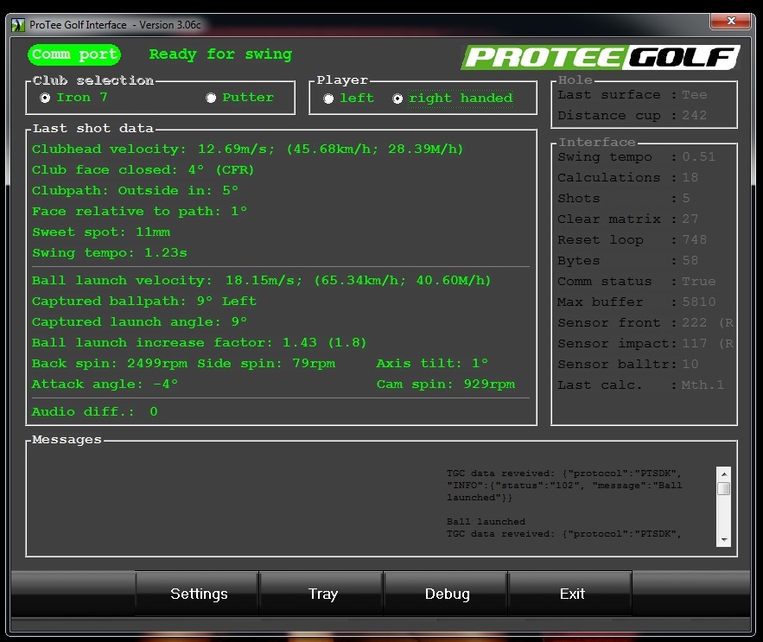Click the 'Distance cup : 242' row

(633, 116)
